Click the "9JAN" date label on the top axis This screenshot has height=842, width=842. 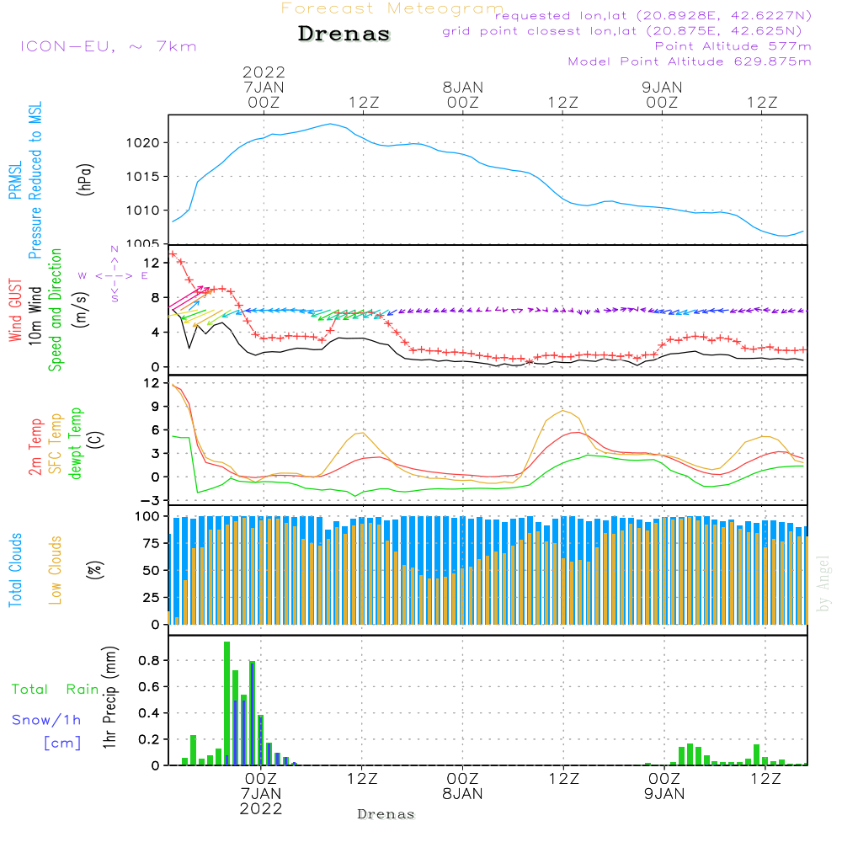662,88
